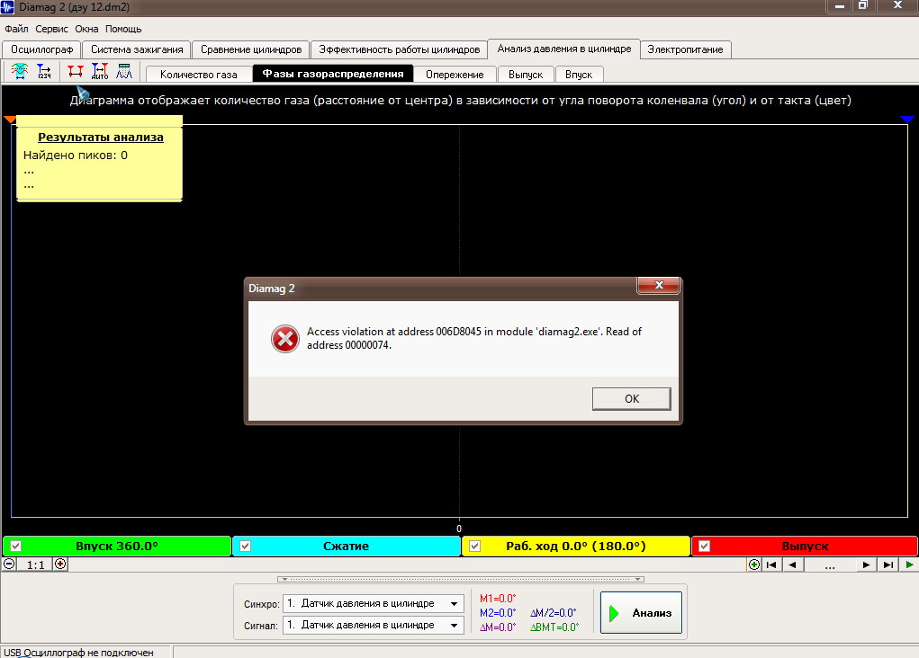Step back one frame arrow

tap(792, 565)
